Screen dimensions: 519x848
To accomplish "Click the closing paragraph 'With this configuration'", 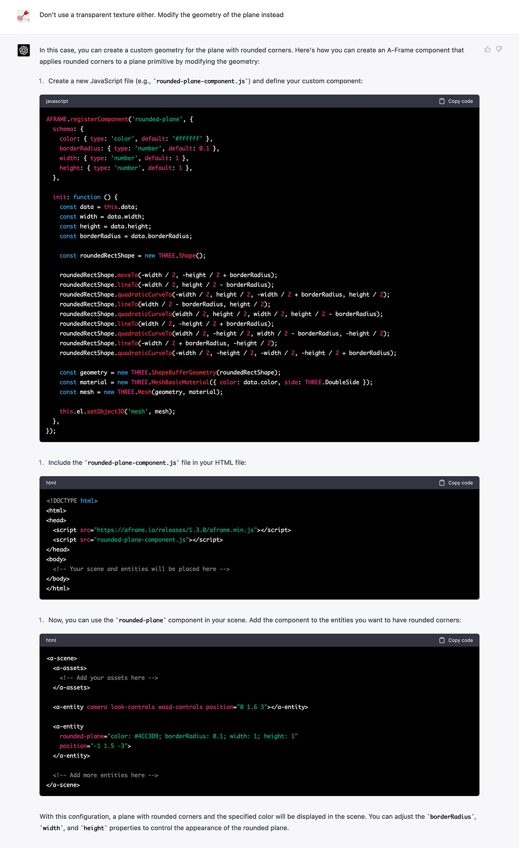I will tap(258, 822).
